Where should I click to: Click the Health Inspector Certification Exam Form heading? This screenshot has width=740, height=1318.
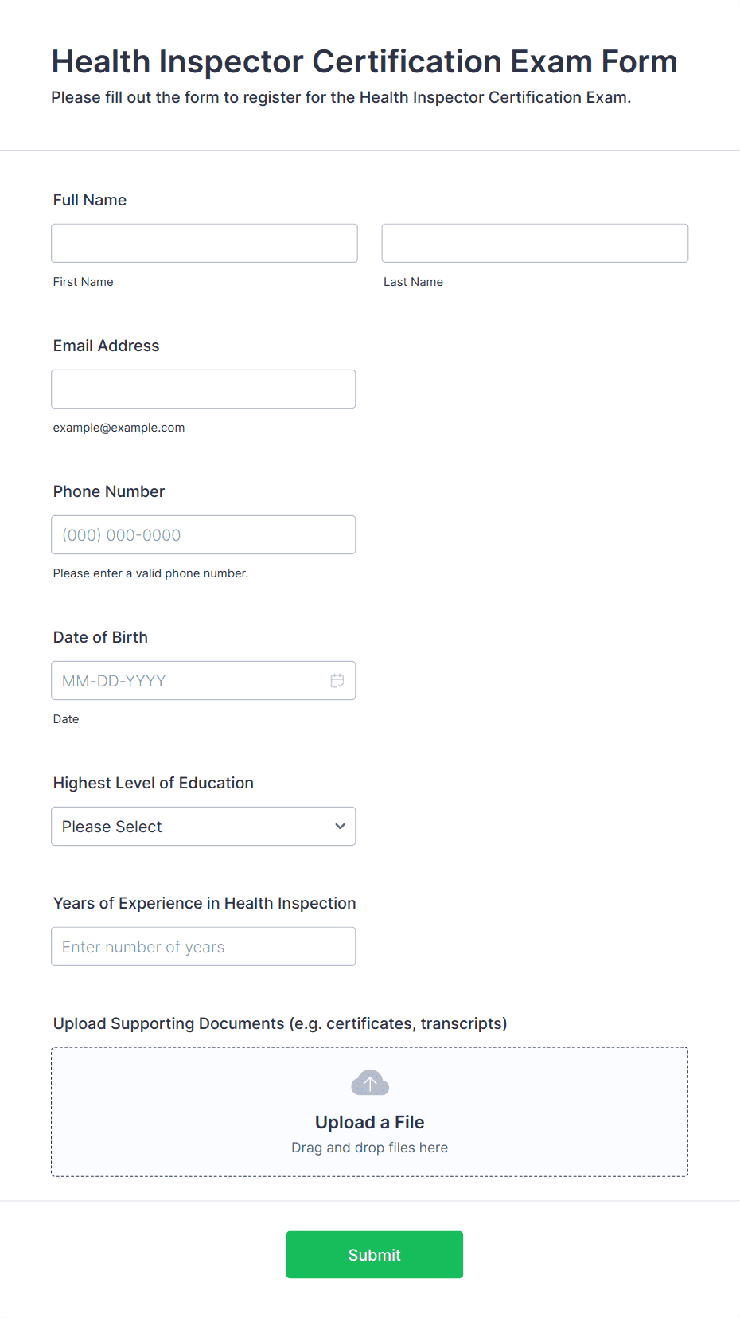(x=364, y=61)
